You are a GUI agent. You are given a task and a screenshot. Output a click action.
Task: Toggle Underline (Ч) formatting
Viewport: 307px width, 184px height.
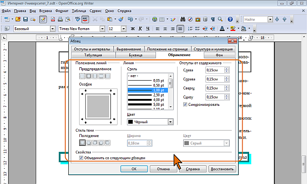tap(148, 29)
